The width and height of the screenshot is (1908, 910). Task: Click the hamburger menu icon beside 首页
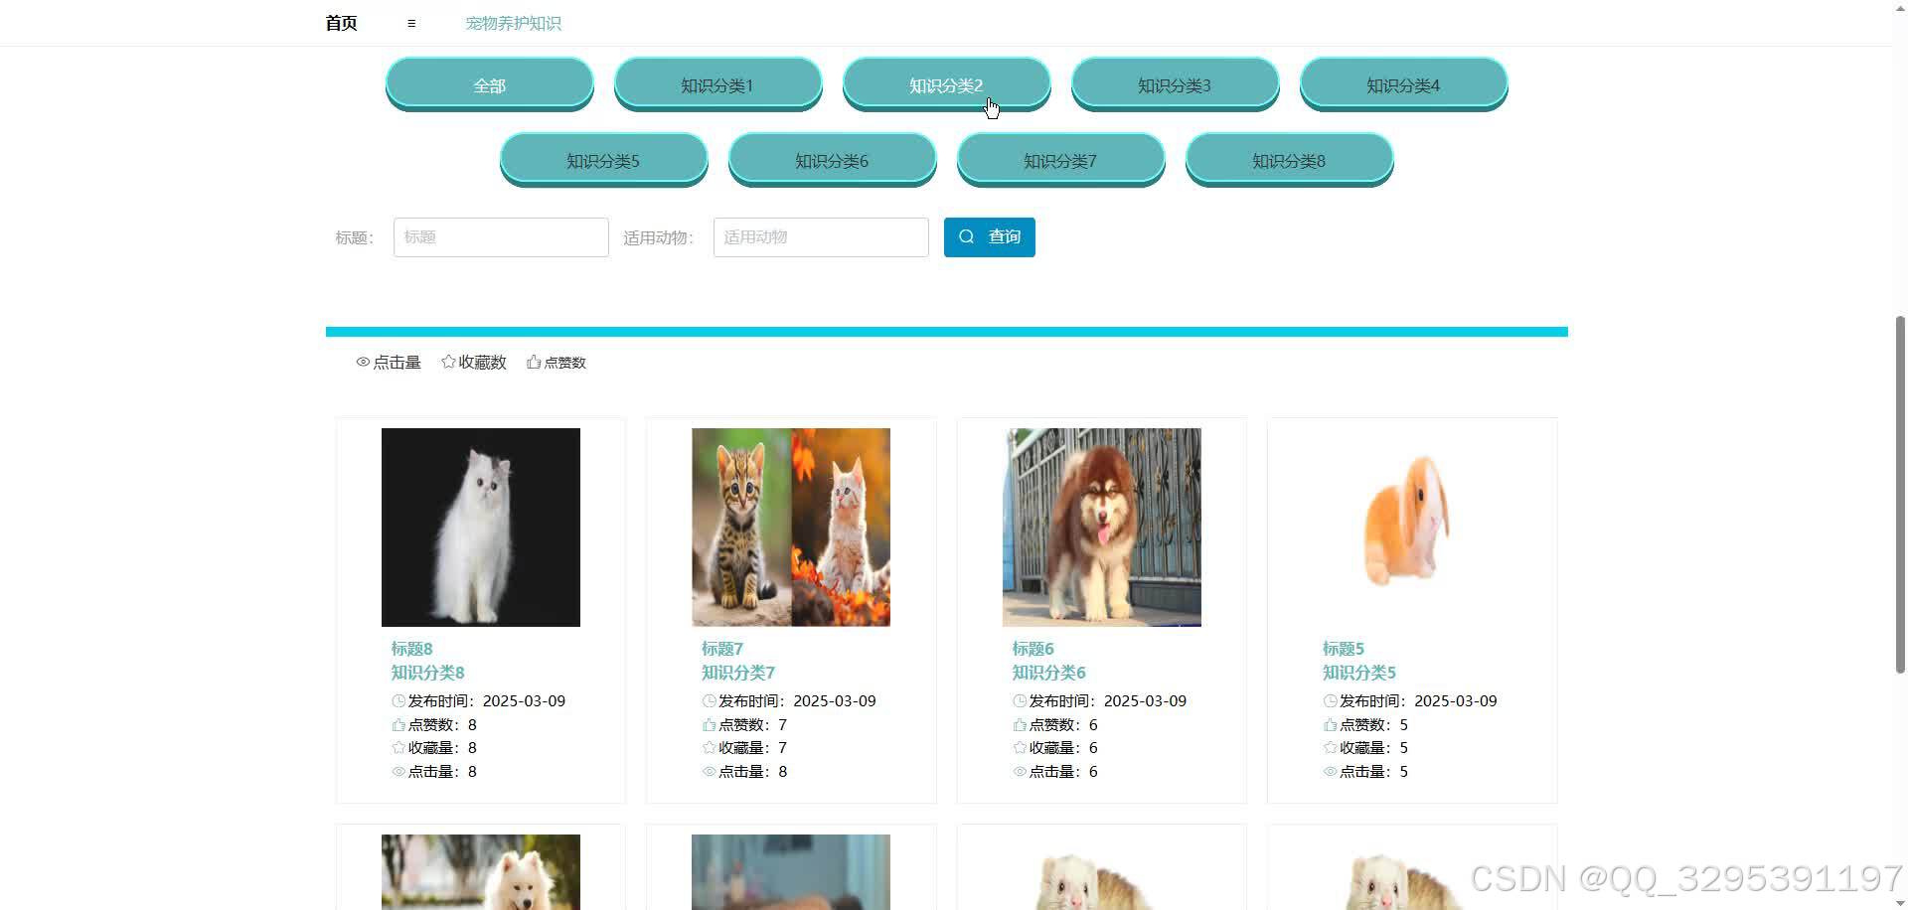point(411,23)
